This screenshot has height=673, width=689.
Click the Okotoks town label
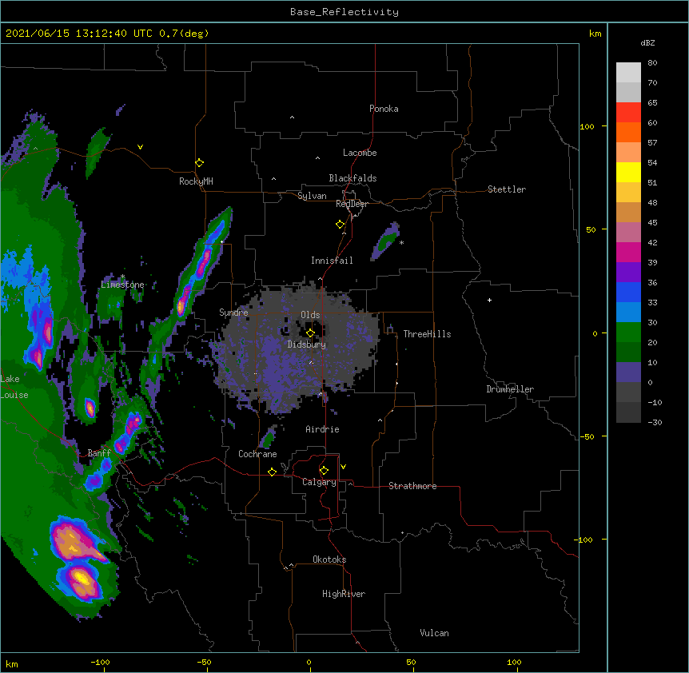pos(329,560)
